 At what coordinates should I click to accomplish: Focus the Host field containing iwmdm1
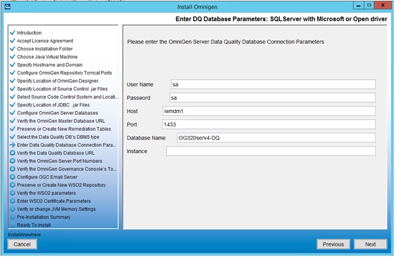pyautogui.click(x=269, y=111)
